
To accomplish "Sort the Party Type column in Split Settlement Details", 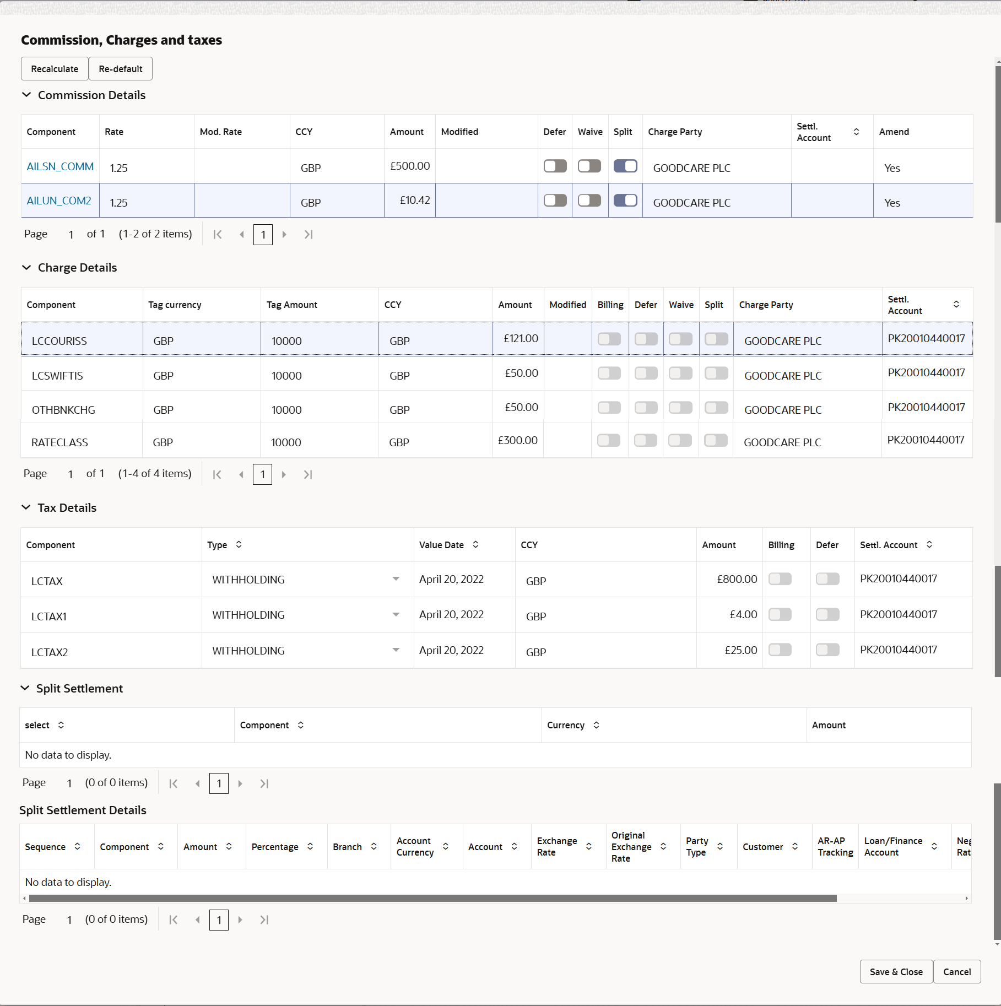I will point(719,847).
